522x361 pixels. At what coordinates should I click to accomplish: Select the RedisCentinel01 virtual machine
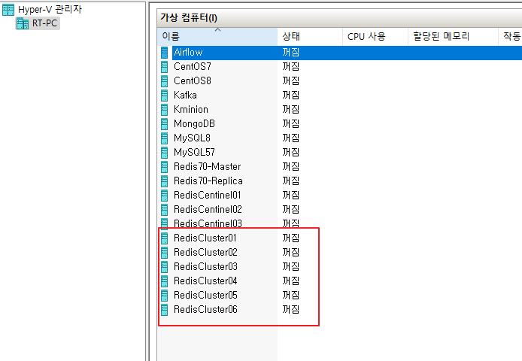coord(207,196)
